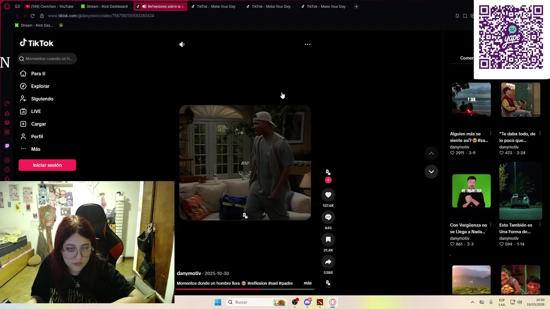
Task: Switch to the Stream - Kick Dashboard tab
Action: [x=104, y=6]
